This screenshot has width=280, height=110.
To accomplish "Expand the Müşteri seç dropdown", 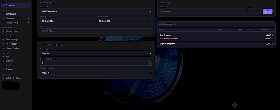I will (x=96, y=11).
